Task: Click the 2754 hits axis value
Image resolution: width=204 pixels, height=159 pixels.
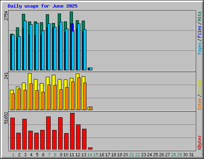Action: (6, 16)
